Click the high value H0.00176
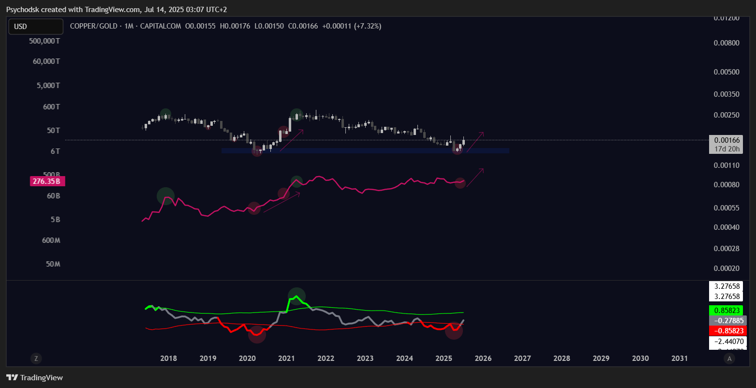Screen dimensions: 756x388 click(235, 26)
